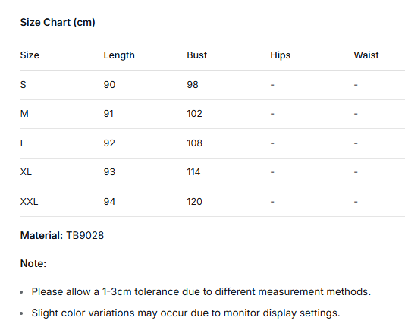Screen dimensions: 405x330
Task: Click the material code TB9028
Action: point(85,235)
